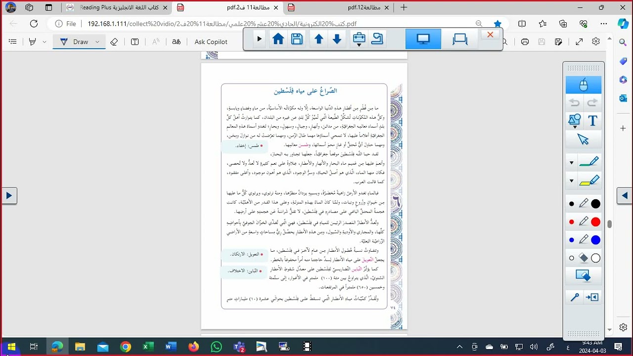Open the PDF table of contents icon
The height and width of the screenshot is (356, 633).
13,42
